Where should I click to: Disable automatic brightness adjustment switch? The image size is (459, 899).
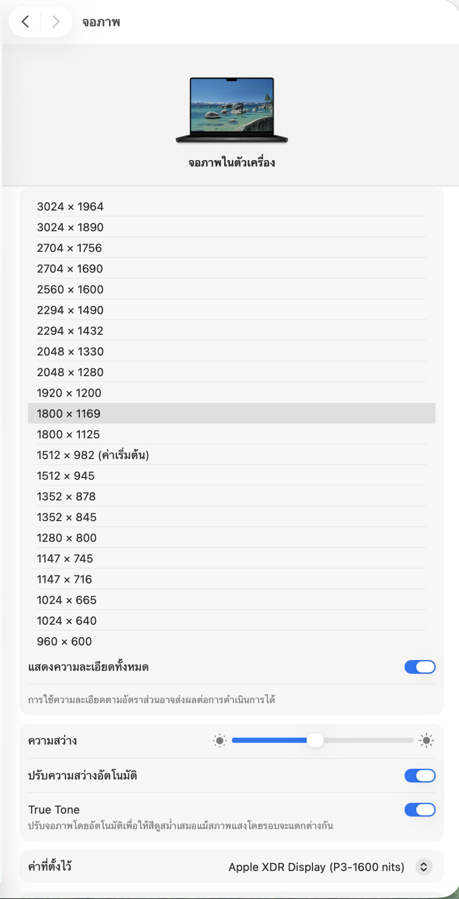420,776
